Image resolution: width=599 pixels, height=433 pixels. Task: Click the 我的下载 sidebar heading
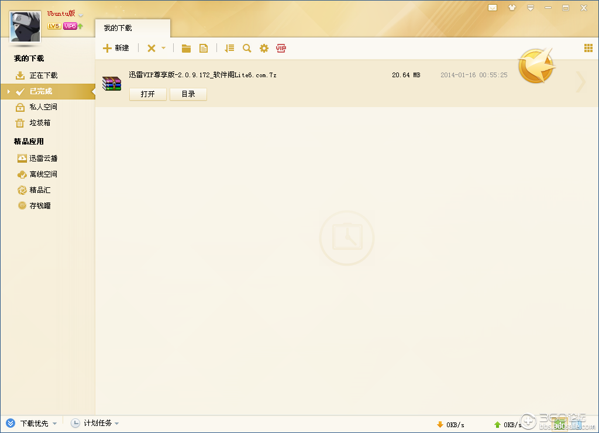click(x=29, y=59)
